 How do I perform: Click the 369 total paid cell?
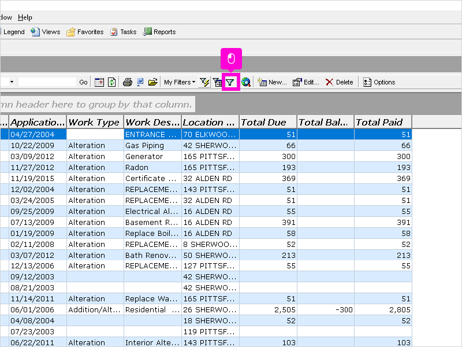pos(383,179)
